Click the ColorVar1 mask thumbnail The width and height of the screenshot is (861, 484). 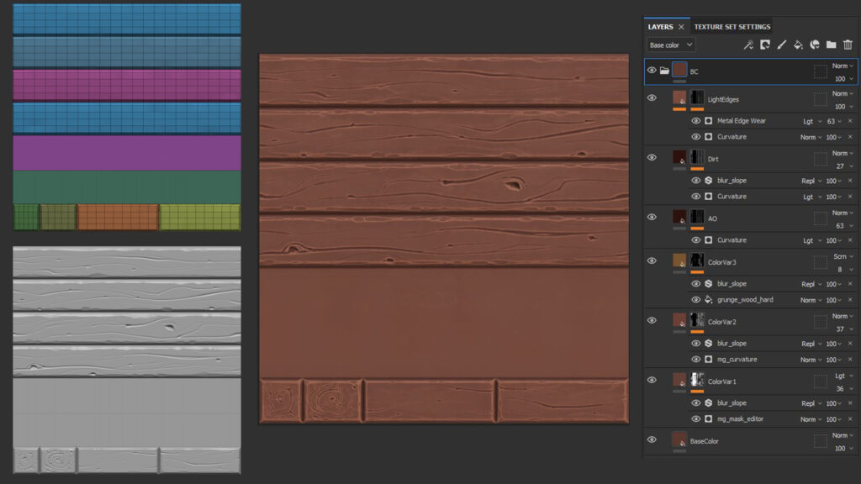[x=697, y=380]
